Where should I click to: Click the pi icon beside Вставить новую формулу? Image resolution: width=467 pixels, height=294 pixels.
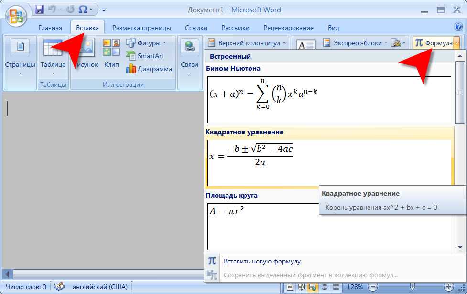pos(212,261)
